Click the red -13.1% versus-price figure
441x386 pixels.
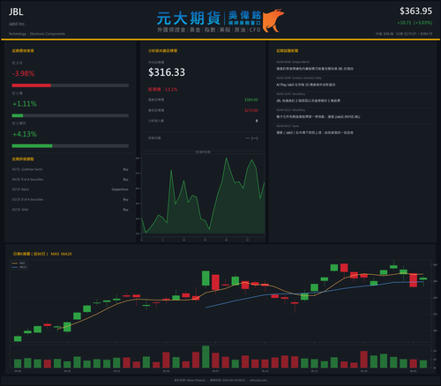click(170, 89)
